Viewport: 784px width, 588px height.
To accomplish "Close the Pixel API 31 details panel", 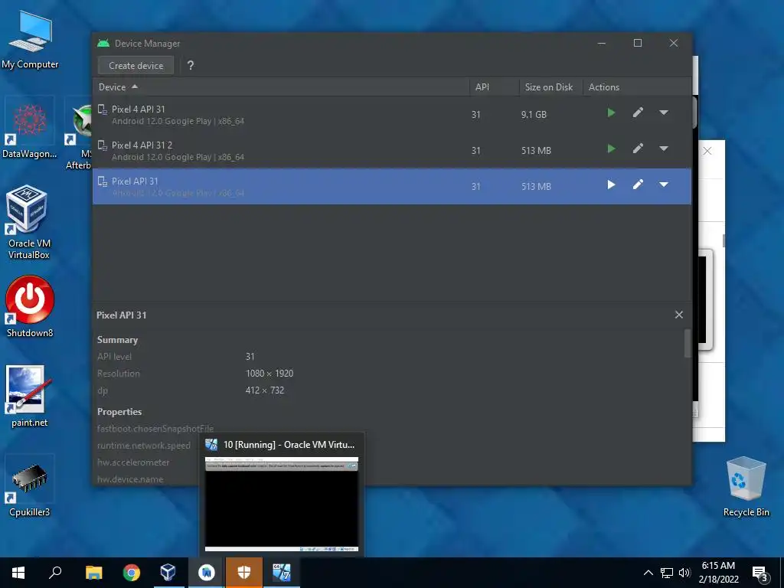I will [x=678, y=315].
